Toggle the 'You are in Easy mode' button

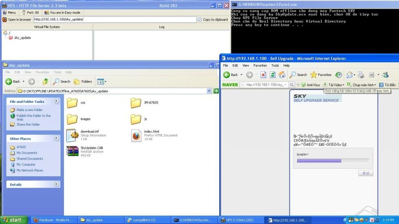(62, 12)
